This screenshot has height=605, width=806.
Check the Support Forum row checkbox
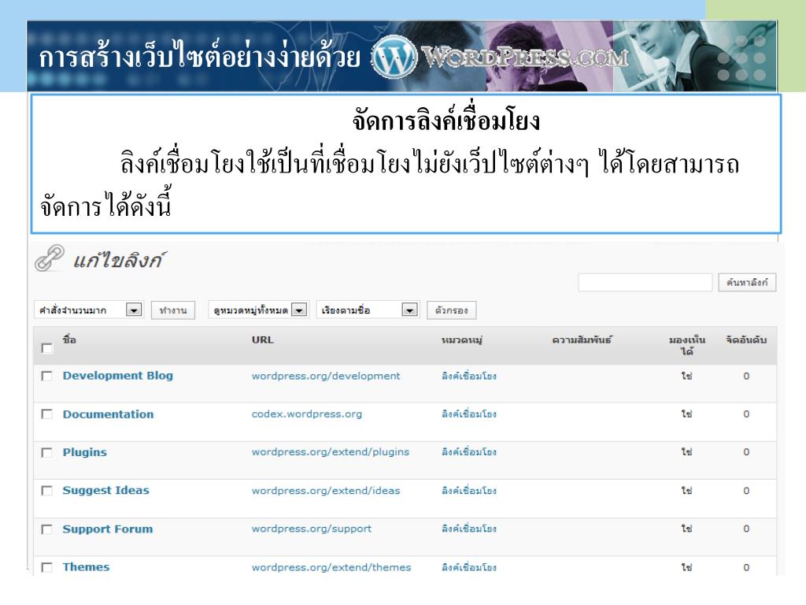coord(46,529)
